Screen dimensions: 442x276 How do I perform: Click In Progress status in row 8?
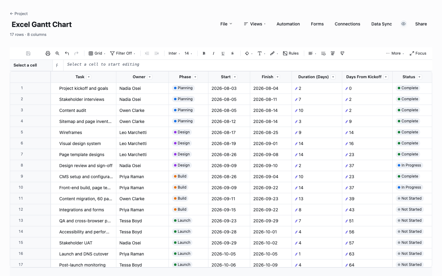point(409,165)
